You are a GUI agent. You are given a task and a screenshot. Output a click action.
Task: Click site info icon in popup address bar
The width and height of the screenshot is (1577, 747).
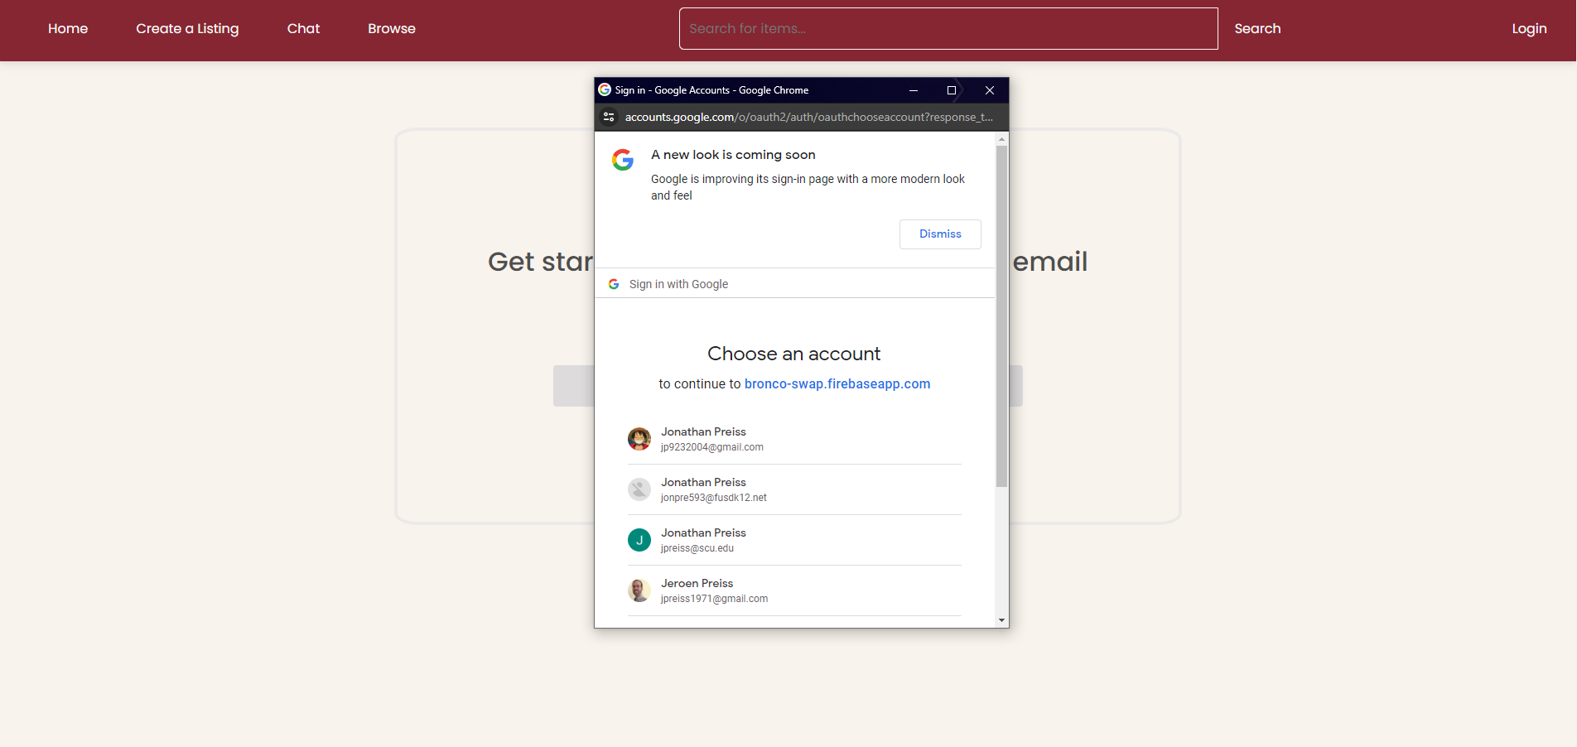click(609, 117)
